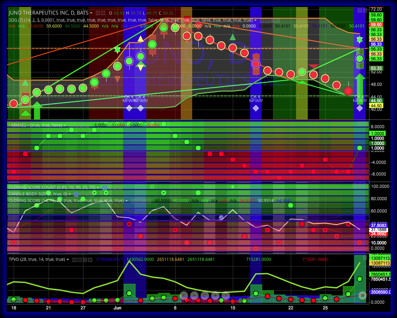
Task: Click the second CK 4 NEWS diamond in early June
Action: pos(141,108)
